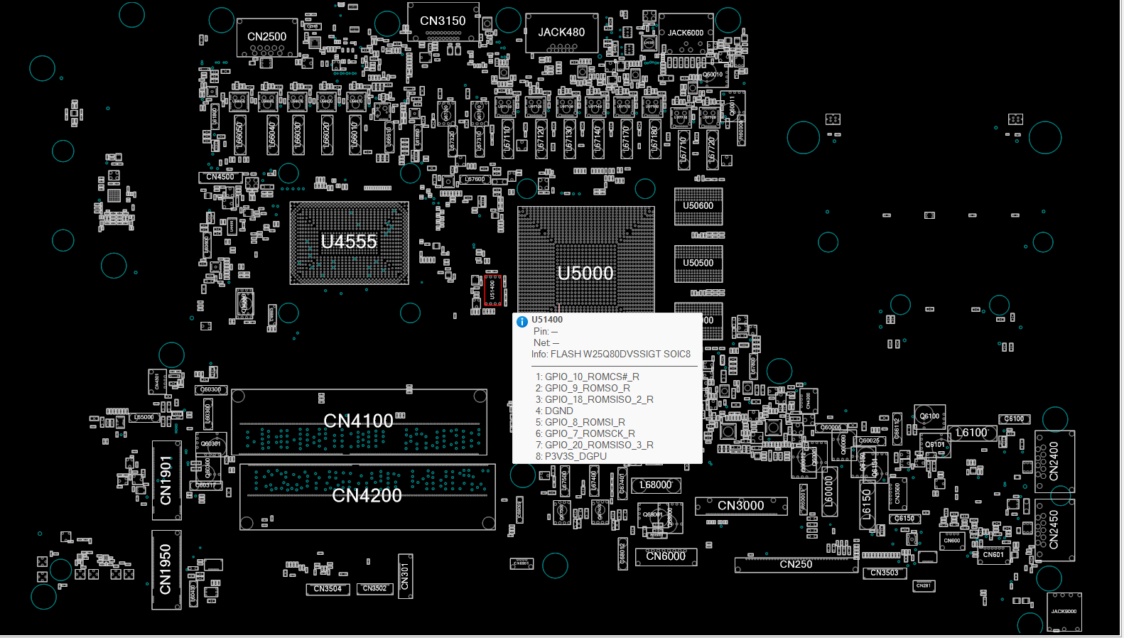Click the JACK9000 component
Viewport: 1124px width, 638px height.
pyautogui.click(x=1064, y=612)
